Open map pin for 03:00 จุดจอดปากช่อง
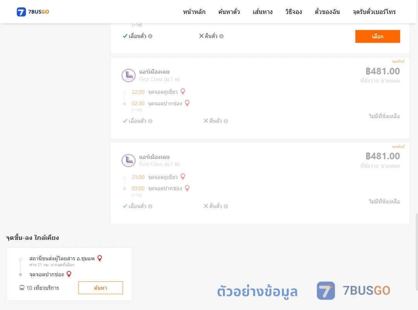Viewport: 418px width, 310px height. (187, 188)
